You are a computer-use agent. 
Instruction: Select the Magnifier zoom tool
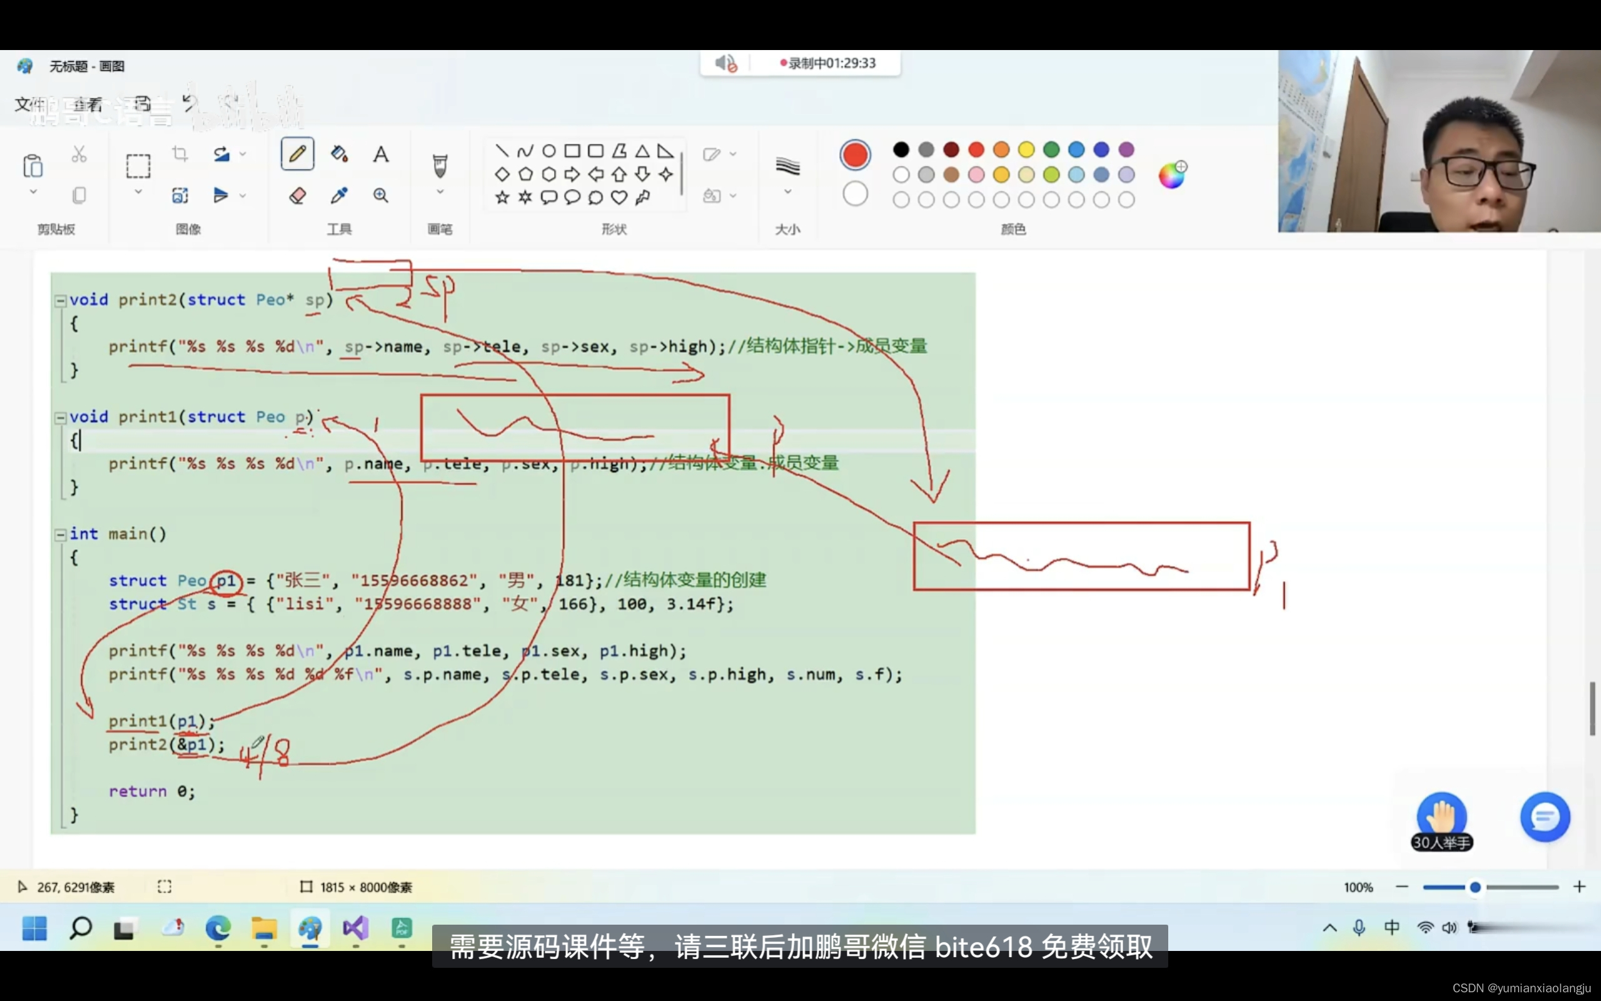click(380, 195)
